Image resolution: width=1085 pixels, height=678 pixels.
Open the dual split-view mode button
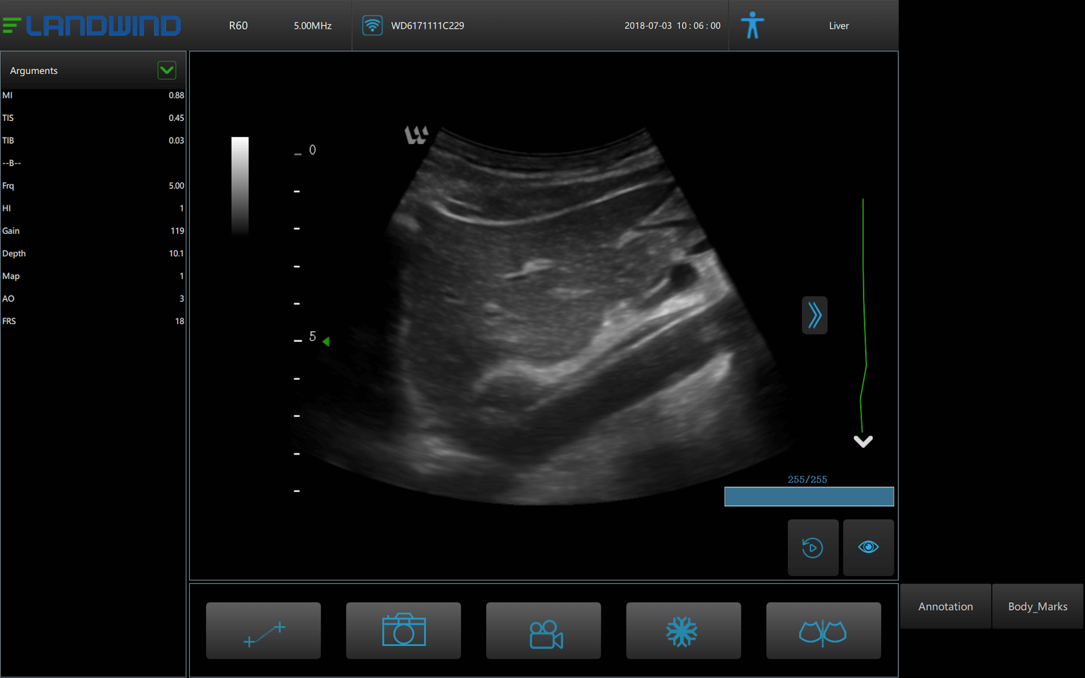tap(823, 630)
